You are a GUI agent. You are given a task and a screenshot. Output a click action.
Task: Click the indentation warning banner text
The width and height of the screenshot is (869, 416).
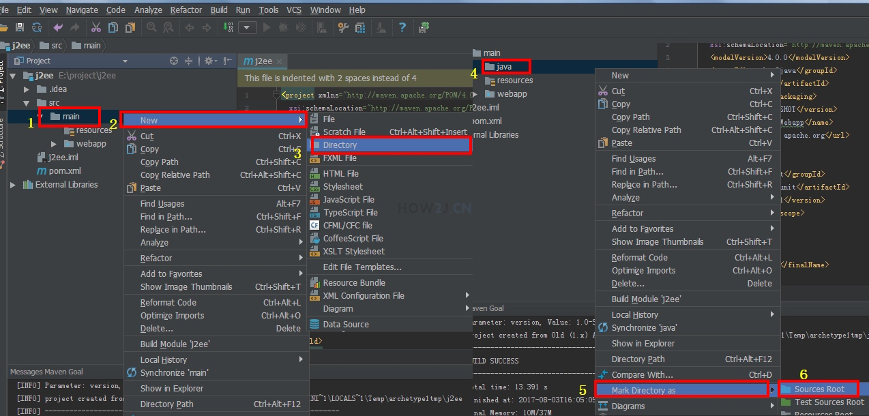[330, 78]
